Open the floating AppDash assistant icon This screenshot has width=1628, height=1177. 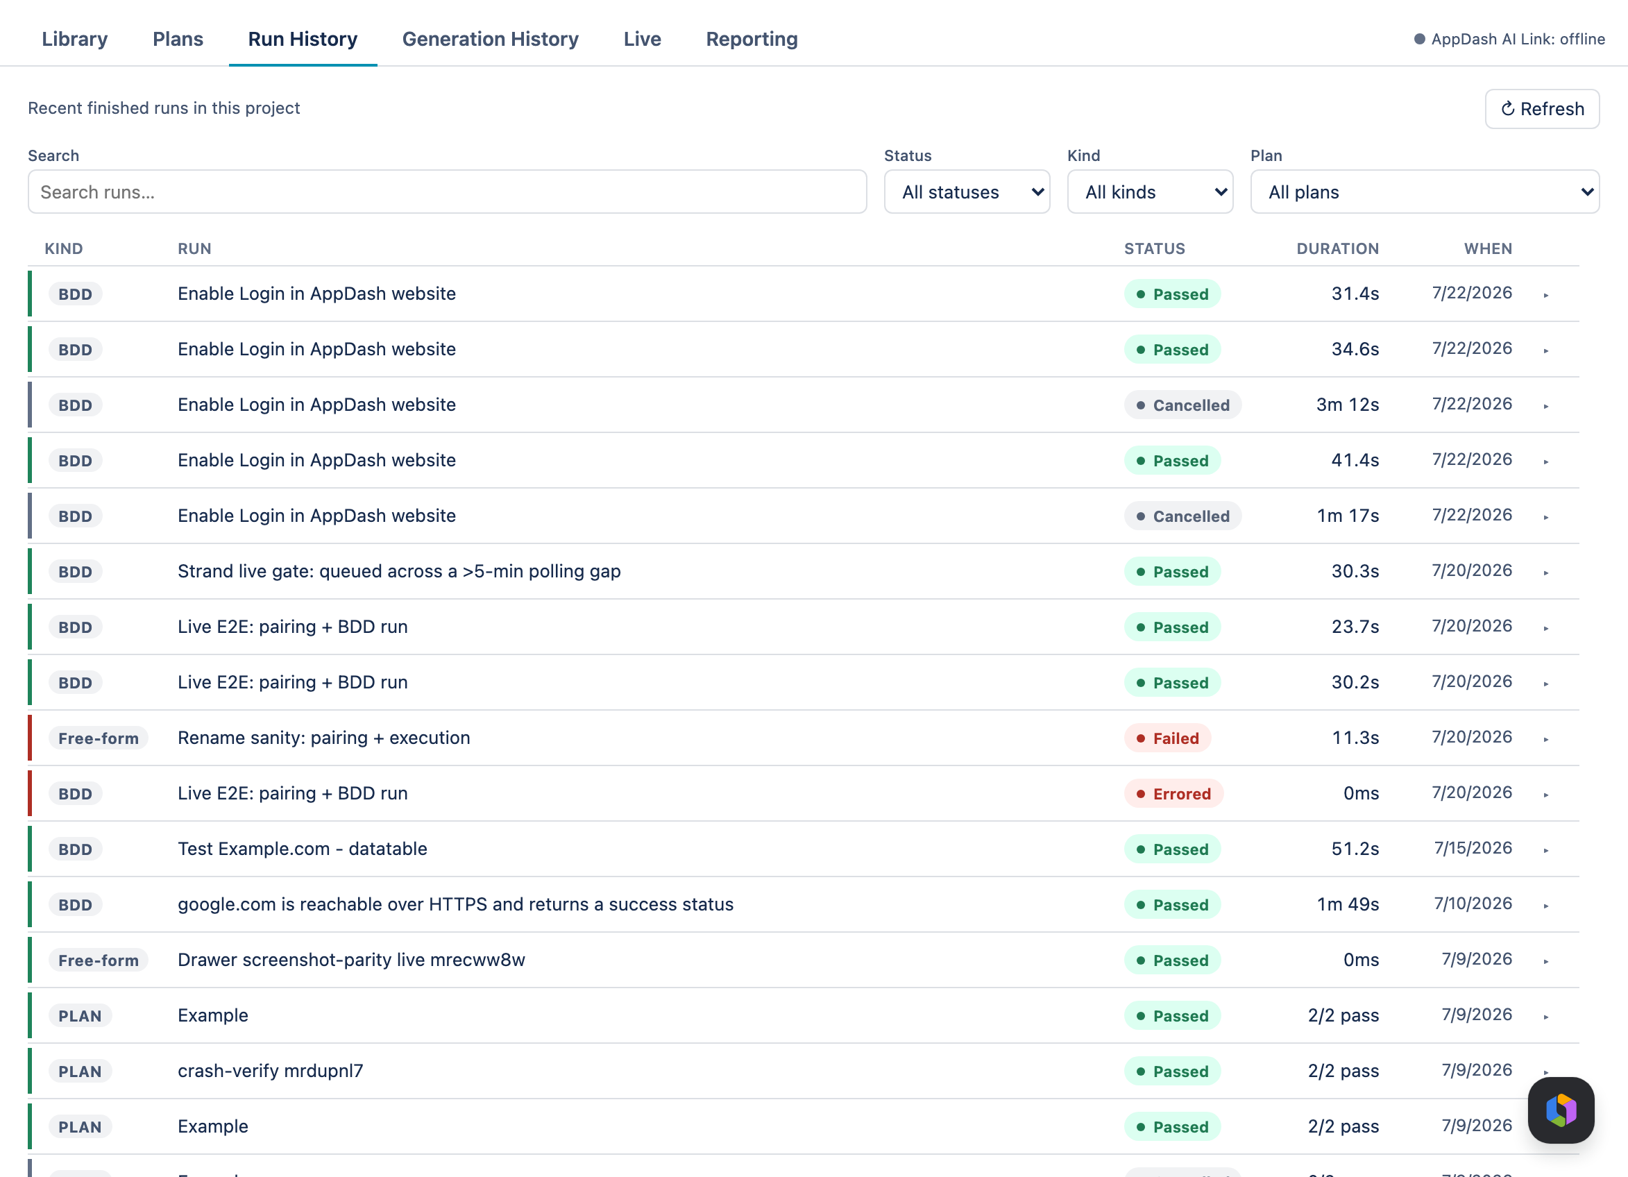1561,1110
